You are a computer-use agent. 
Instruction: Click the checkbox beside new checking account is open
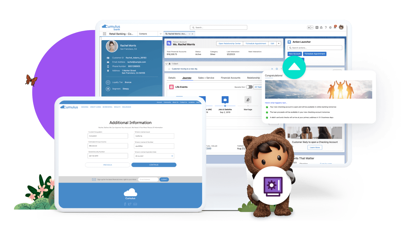(x=267, y=107)
